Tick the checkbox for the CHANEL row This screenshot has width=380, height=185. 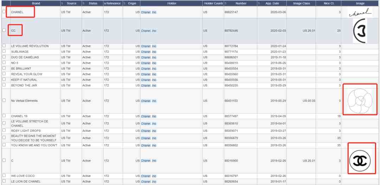[4, 12]
